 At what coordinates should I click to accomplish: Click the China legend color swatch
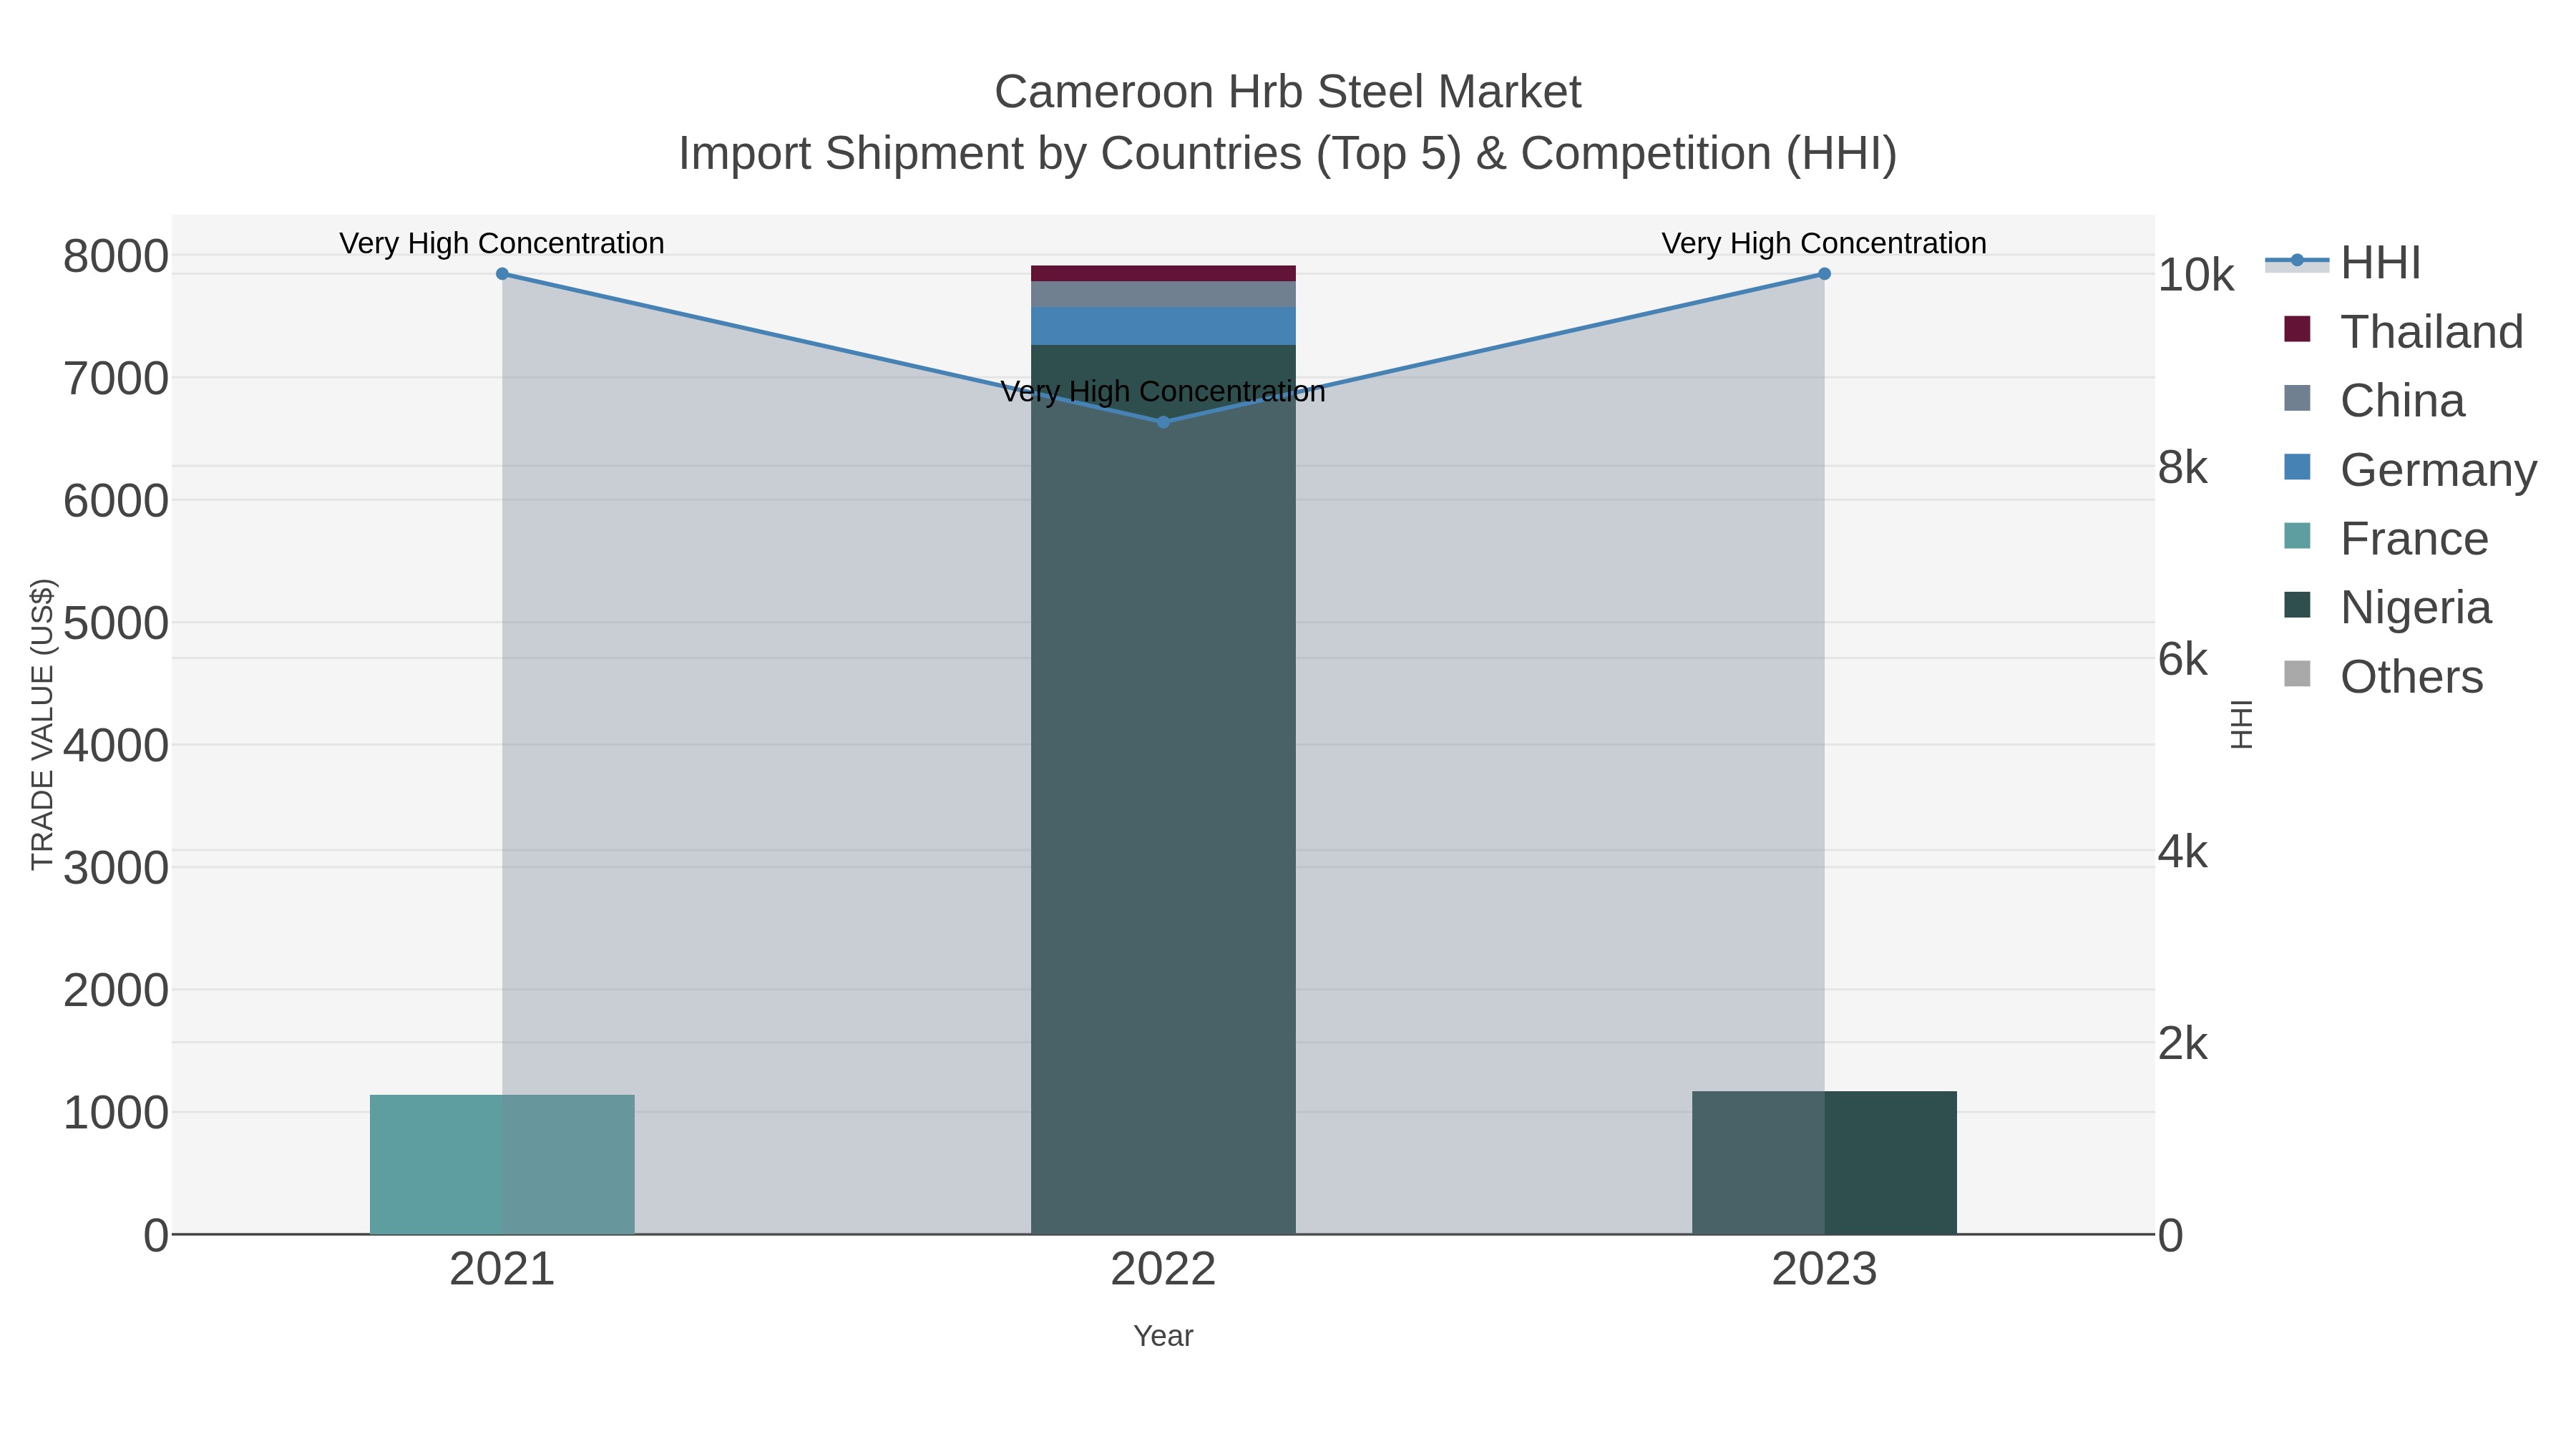click(2298, 398)
